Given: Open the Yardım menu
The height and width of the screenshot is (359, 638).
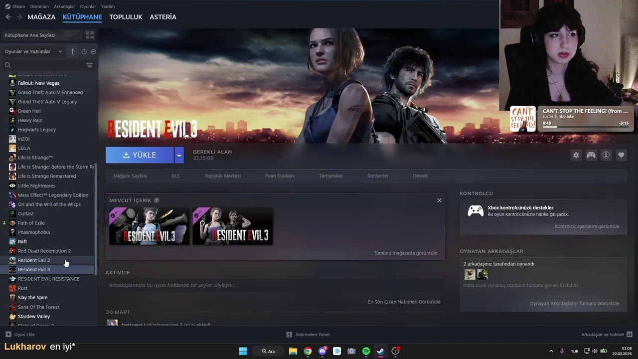Looking at the screenshot, I should point(108,6).
